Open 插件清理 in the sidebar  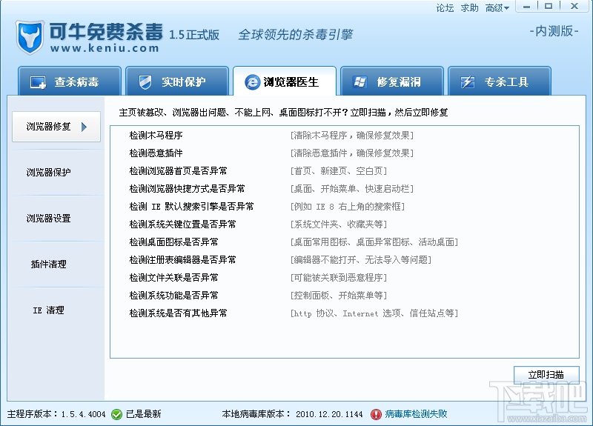coord(48,264)
